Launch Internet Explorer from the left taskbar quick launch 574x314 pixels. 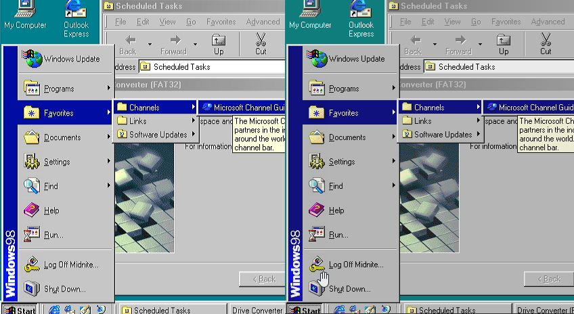click(x=56, y=310)
